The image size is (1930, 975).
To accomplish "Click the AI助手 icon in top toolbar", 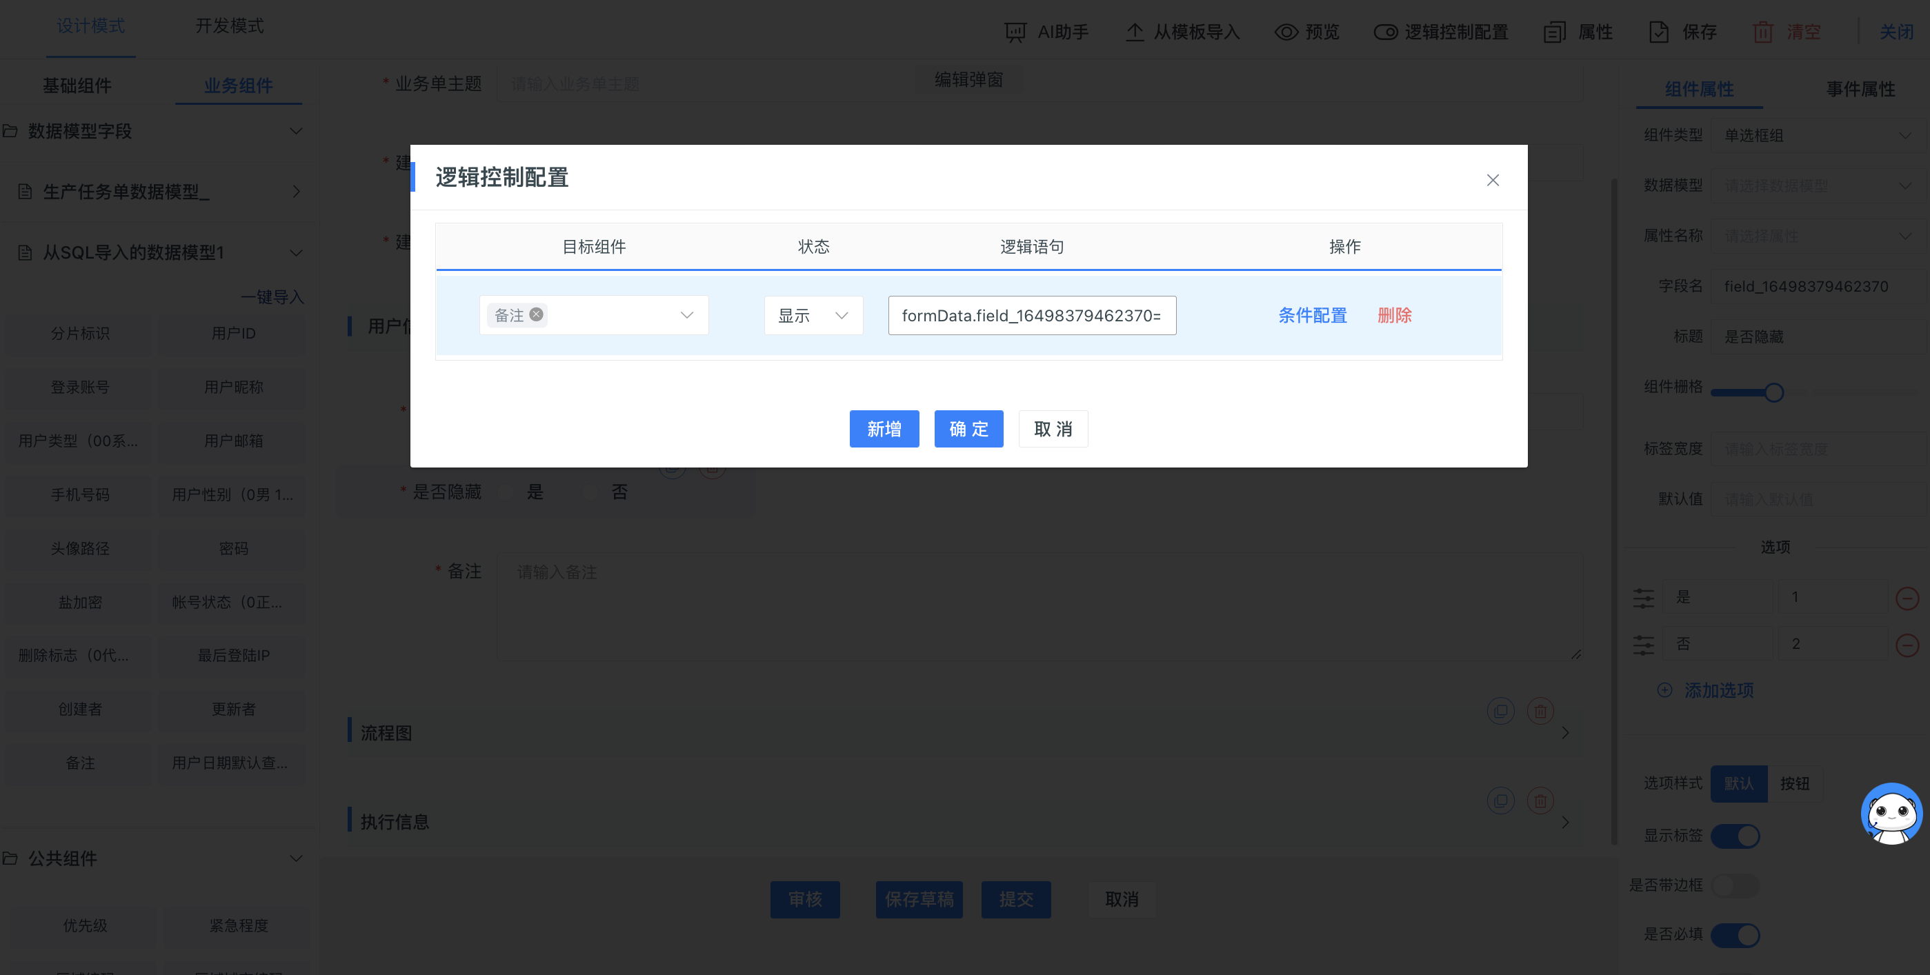I will tap(1015, 32).
